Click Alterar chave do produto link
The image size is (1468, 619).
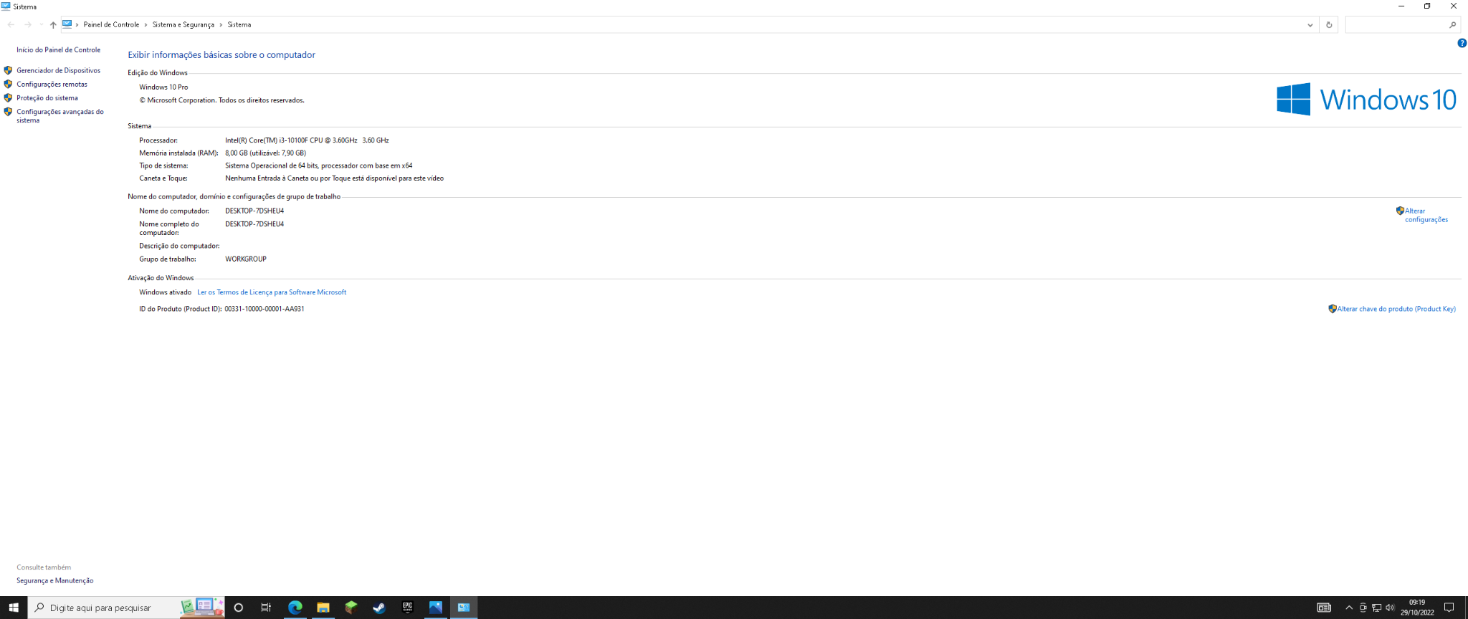coord(1396,309)
